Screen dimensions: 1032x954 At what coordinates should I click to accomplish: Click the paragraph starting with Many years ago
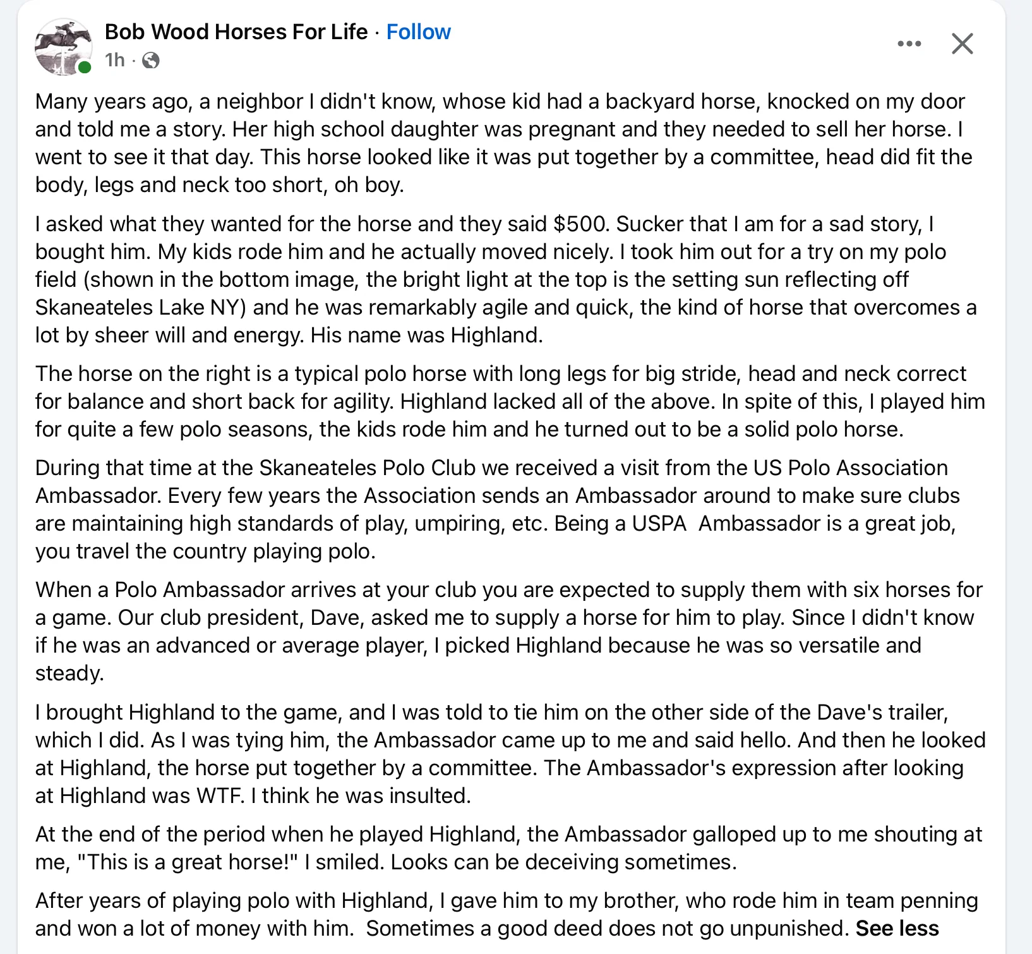(x=504, y=143)
